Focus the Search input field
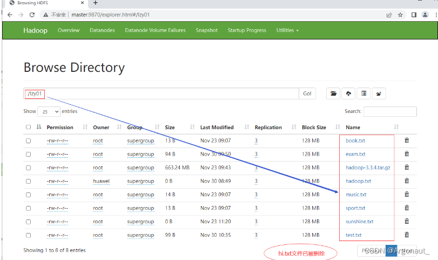Viewport: 438px width, 260px height. pos(390,111)
